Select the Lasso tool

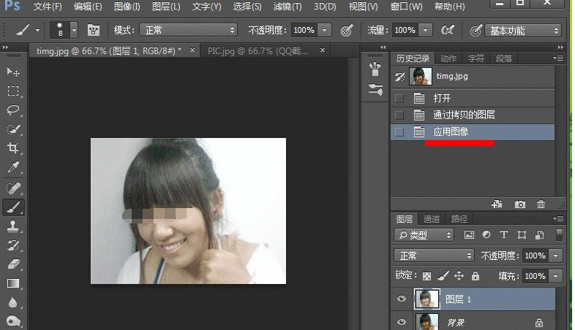tap(13, 110)
